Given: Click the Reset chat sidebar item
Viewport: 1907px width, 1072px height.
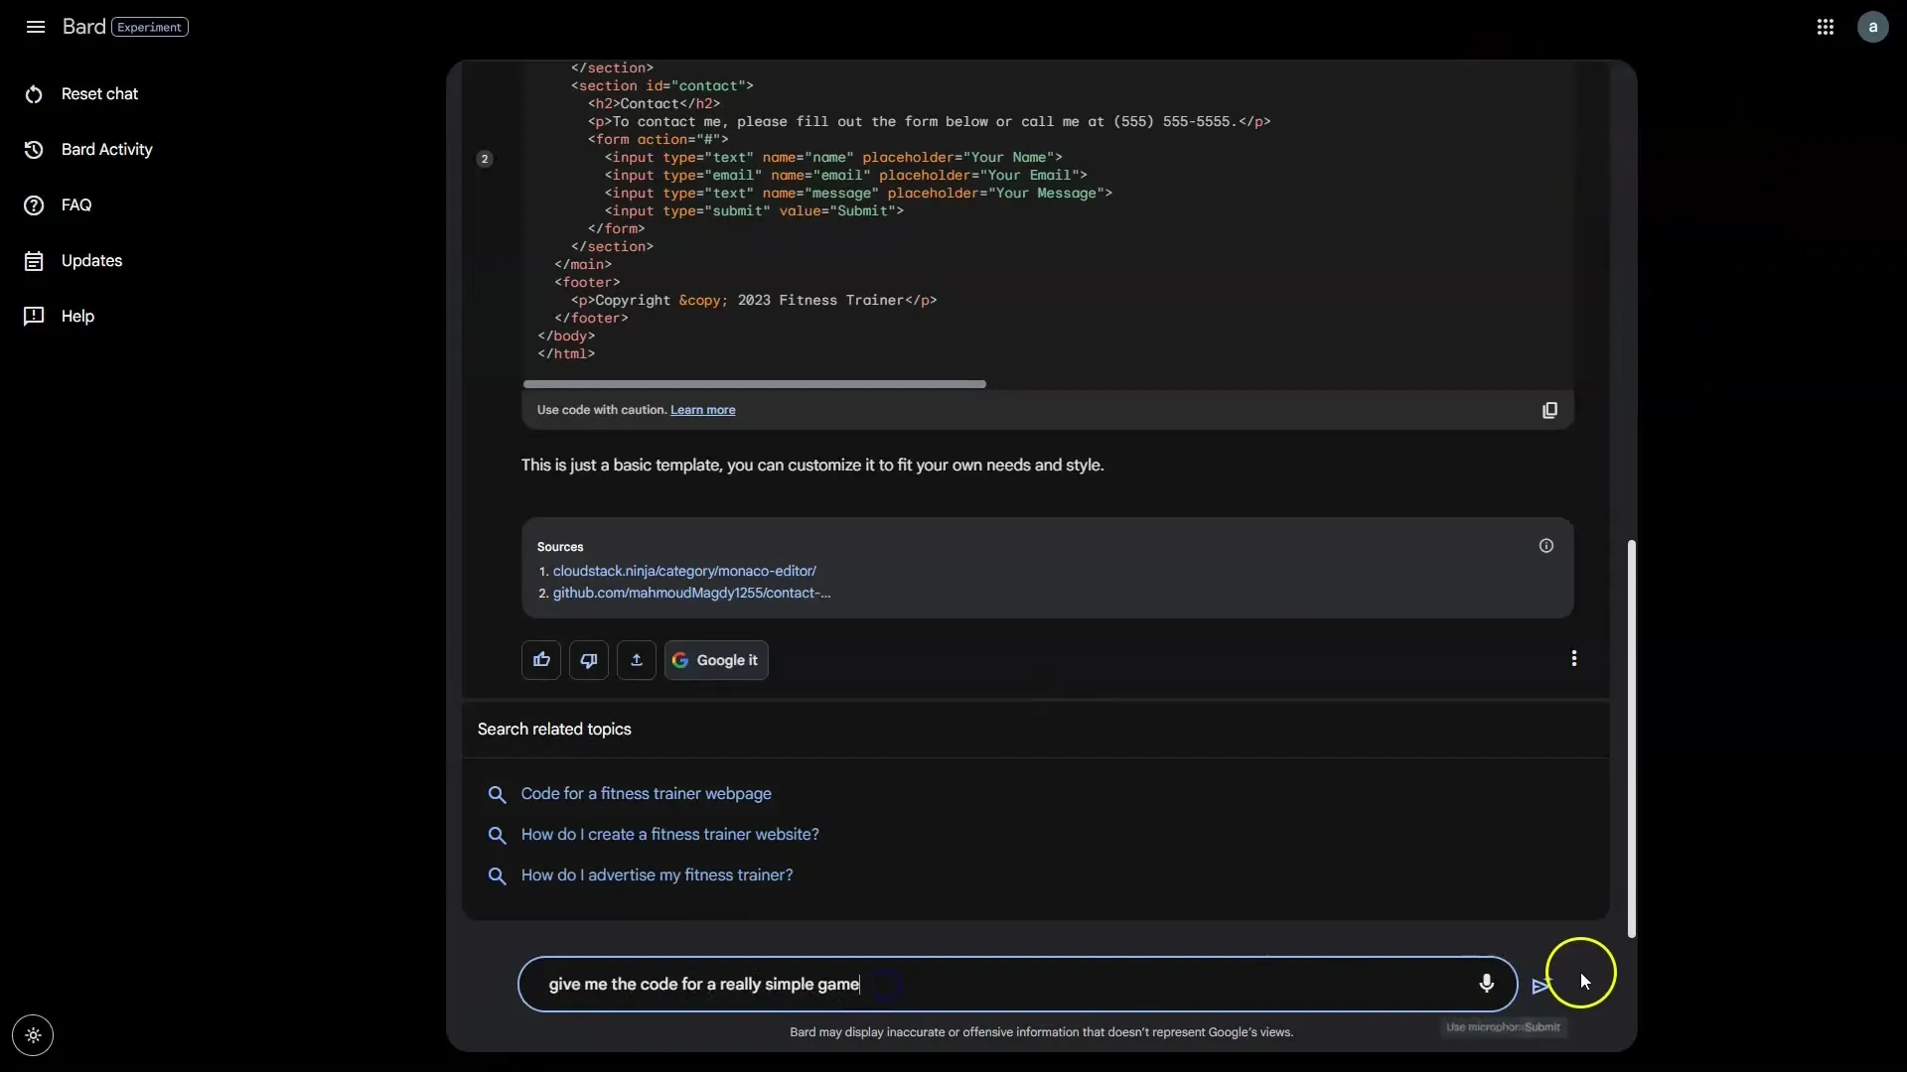Looking at the screenshot, I should click(x=99, y=93).
